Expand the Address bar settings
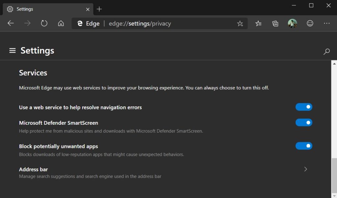337x198 pixels. tap(305, 169)
